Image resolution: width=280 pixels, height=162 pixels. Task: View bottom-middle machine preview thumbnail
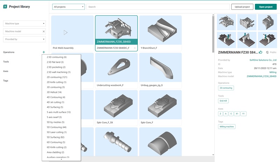tap(247, 40)
